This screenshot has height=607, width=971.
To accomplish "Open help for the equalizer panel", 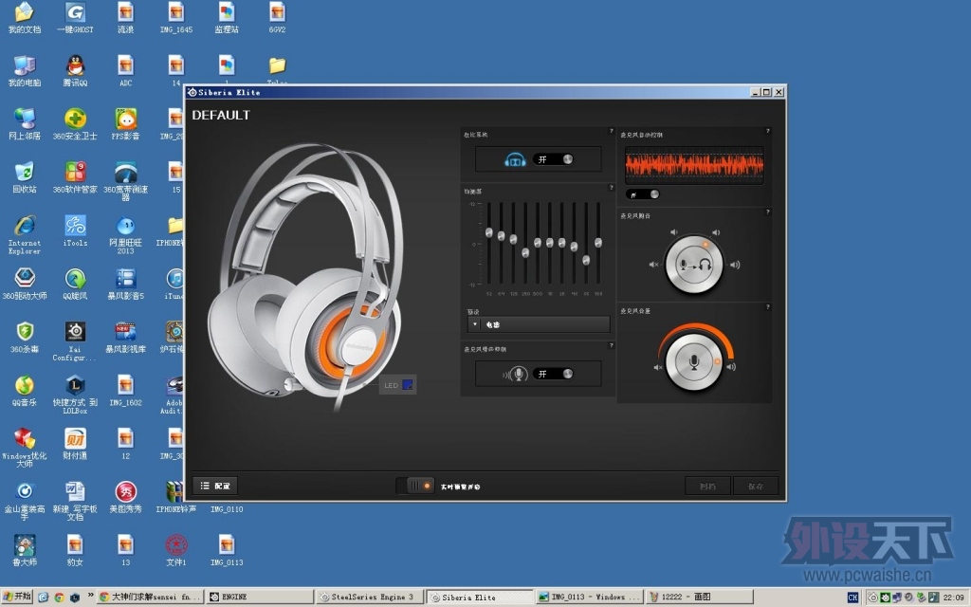I will (x=611, y=187).
